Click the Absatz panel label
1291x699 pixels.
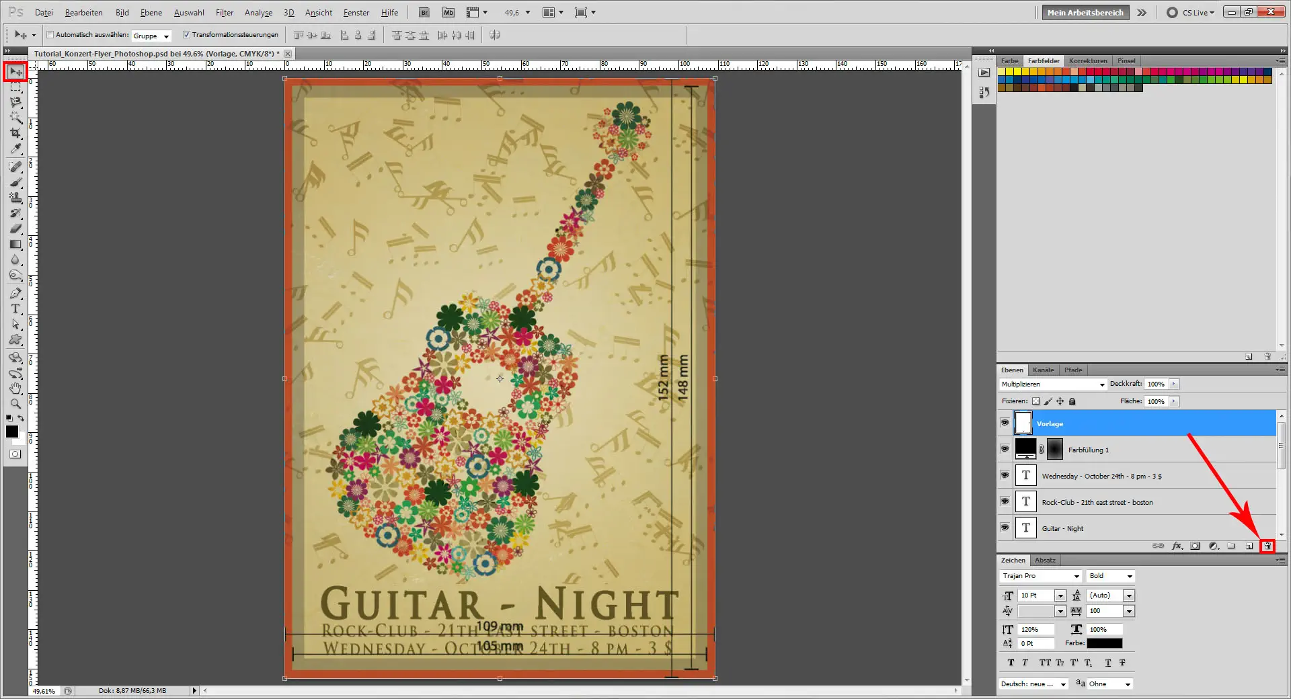click(1046, 559)
